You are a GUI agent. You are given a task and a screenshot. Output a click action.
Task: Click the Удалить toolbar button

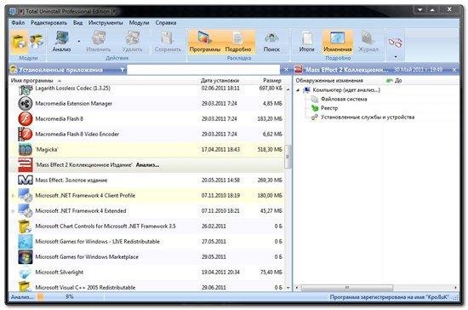[132, 42]
